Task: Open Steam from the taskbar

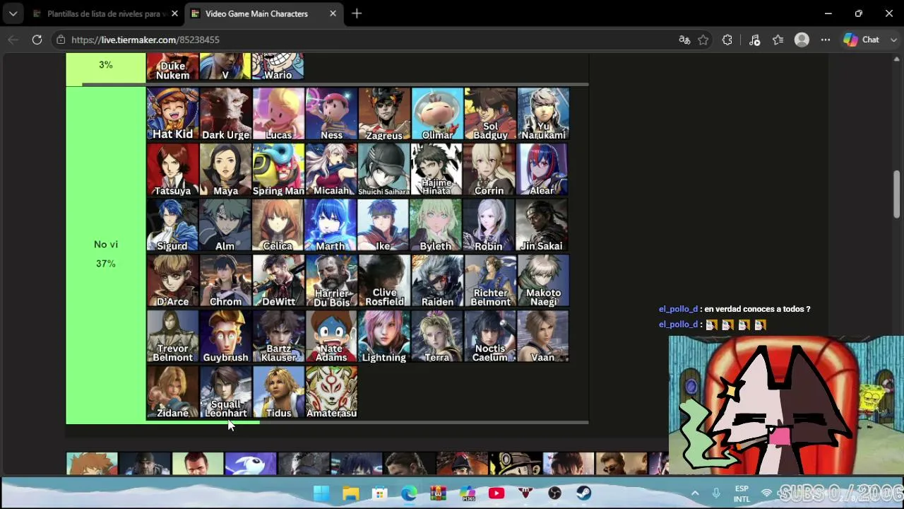Action: [x=583, y=493]
